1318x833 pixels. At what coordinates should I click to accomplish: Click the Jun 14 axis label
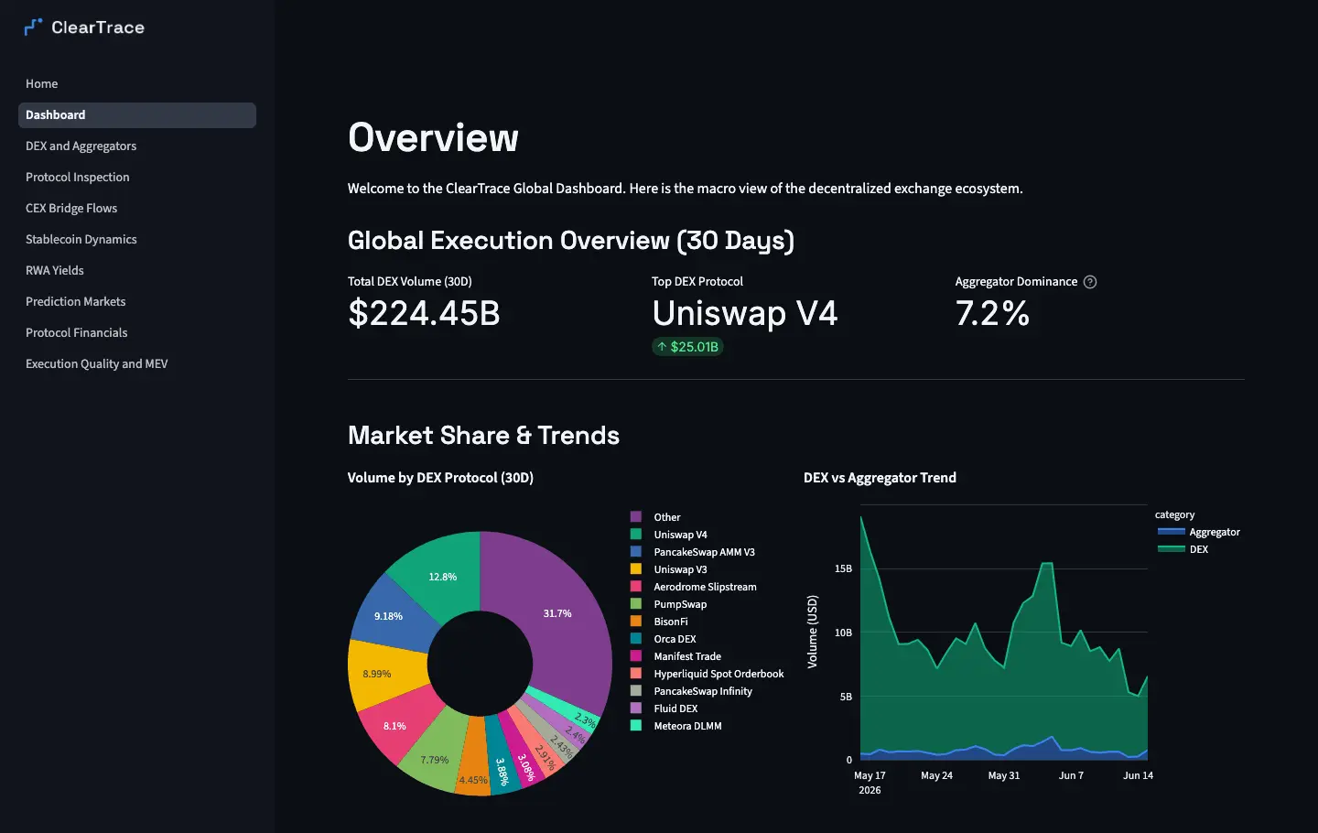[1138, 775]
